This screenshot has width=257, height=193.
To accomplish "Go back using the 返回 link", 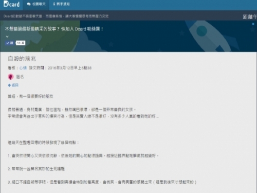I will tap(15, 85).
